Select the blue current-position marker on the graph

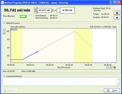pos(37,52)
